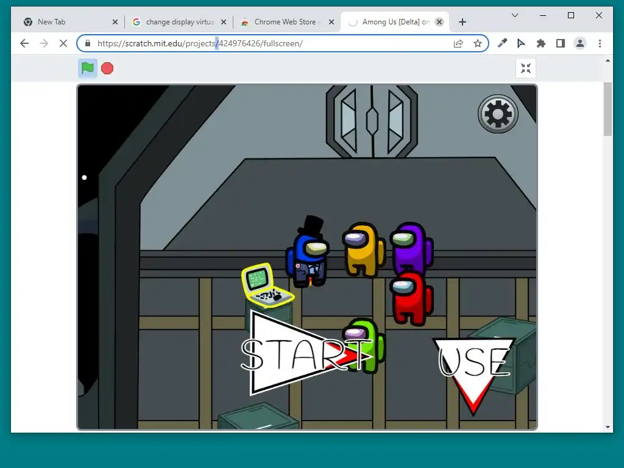The height and width of the screenshot is (468, 624).
Task: Close the New Tab tab
Action: (x=115, y=22)
